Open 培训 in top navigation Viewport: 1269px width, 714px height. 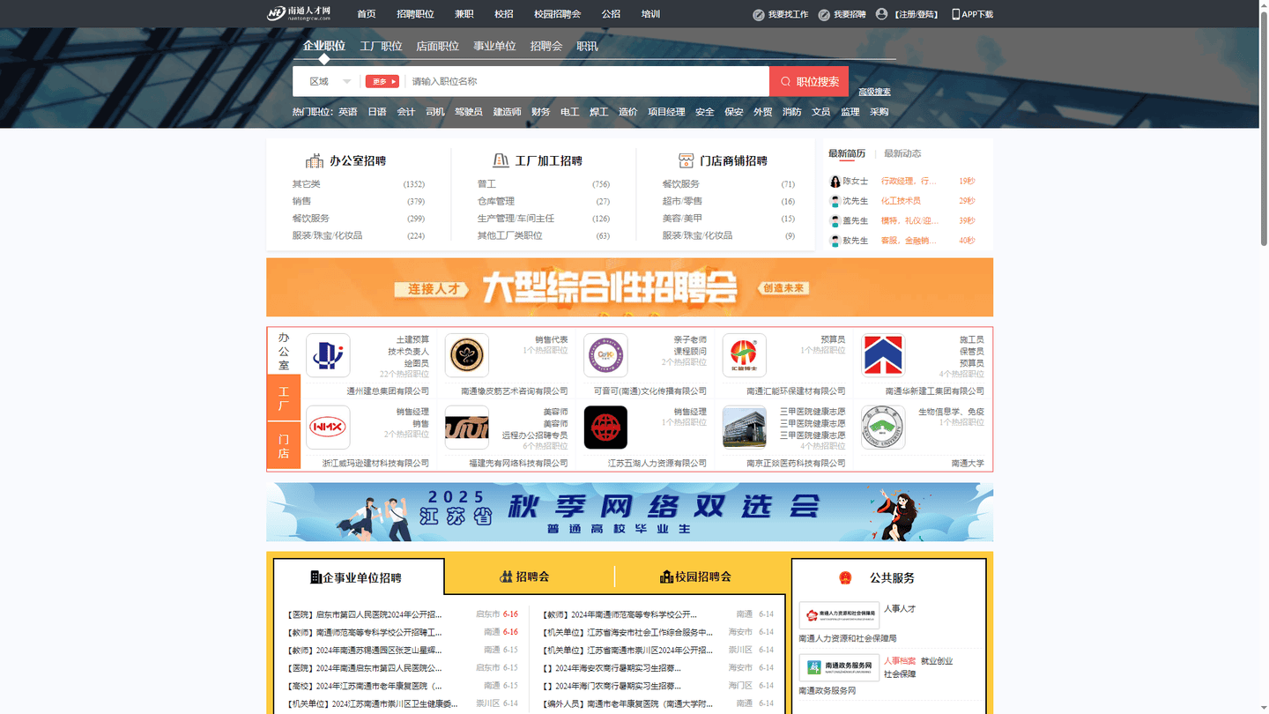tap(650, 14)
